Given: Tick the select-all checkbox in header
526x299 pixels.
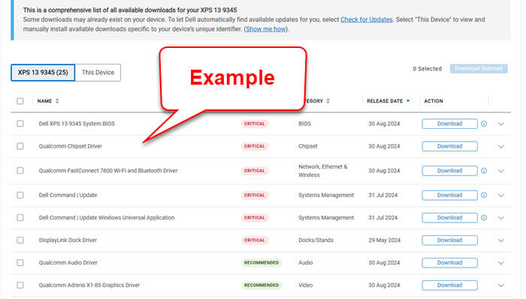Looking at the screenshot, I should coord(20,101).
